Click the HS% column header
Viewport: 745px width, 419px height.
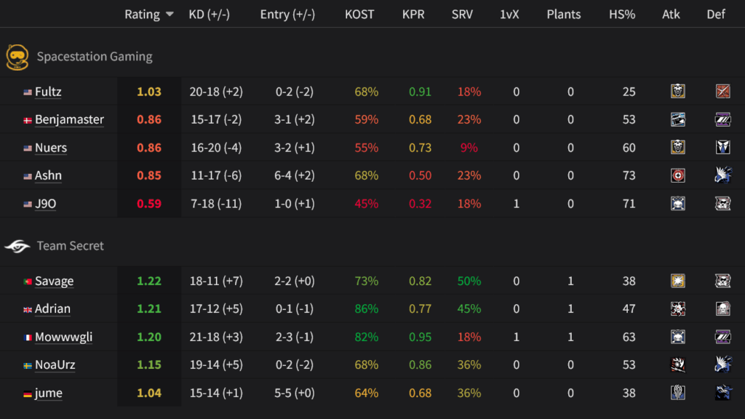622,14
